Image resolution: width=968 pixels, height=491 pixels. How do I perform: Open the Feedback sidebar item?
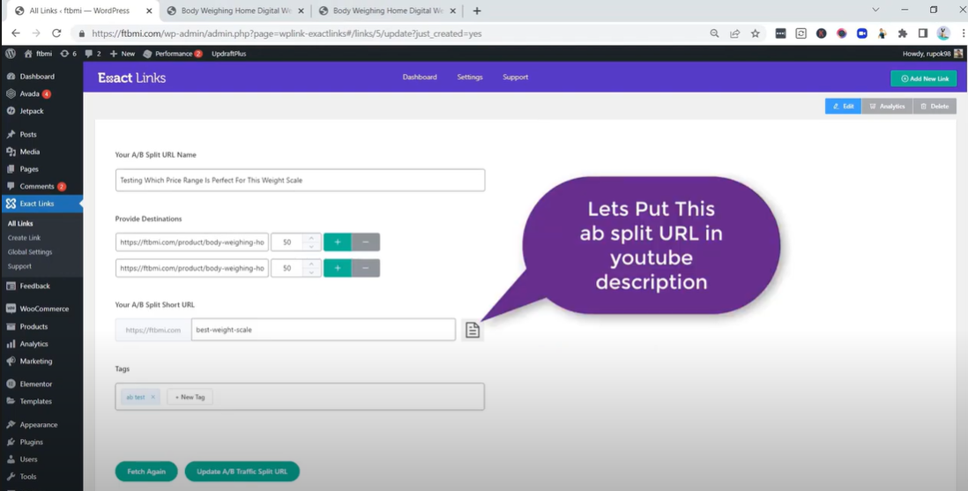(34, 286)
